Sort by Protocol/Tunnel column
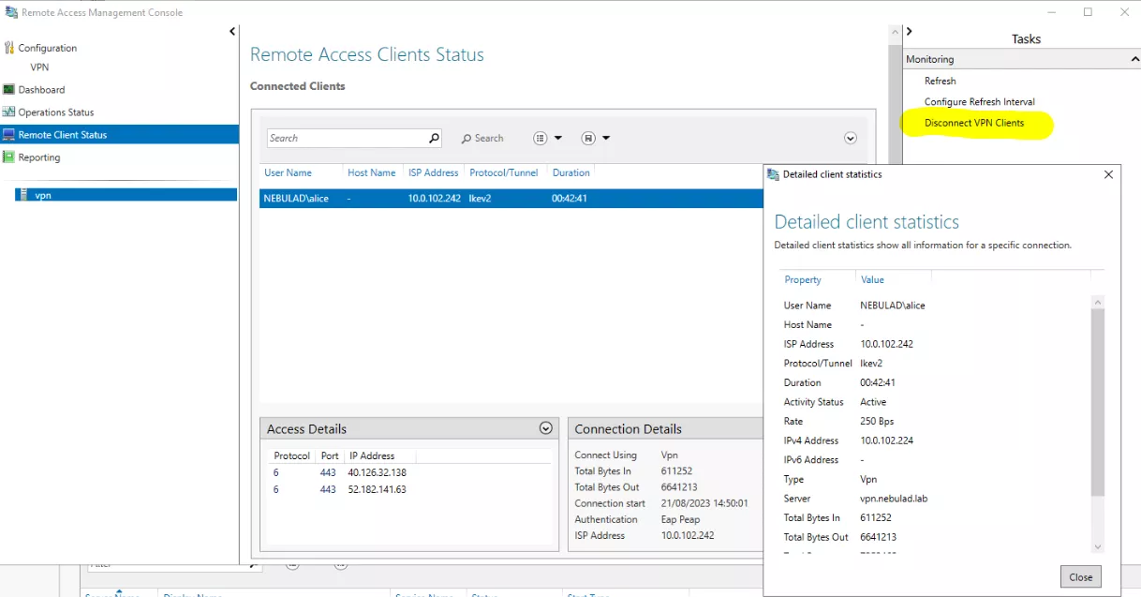 504,172
